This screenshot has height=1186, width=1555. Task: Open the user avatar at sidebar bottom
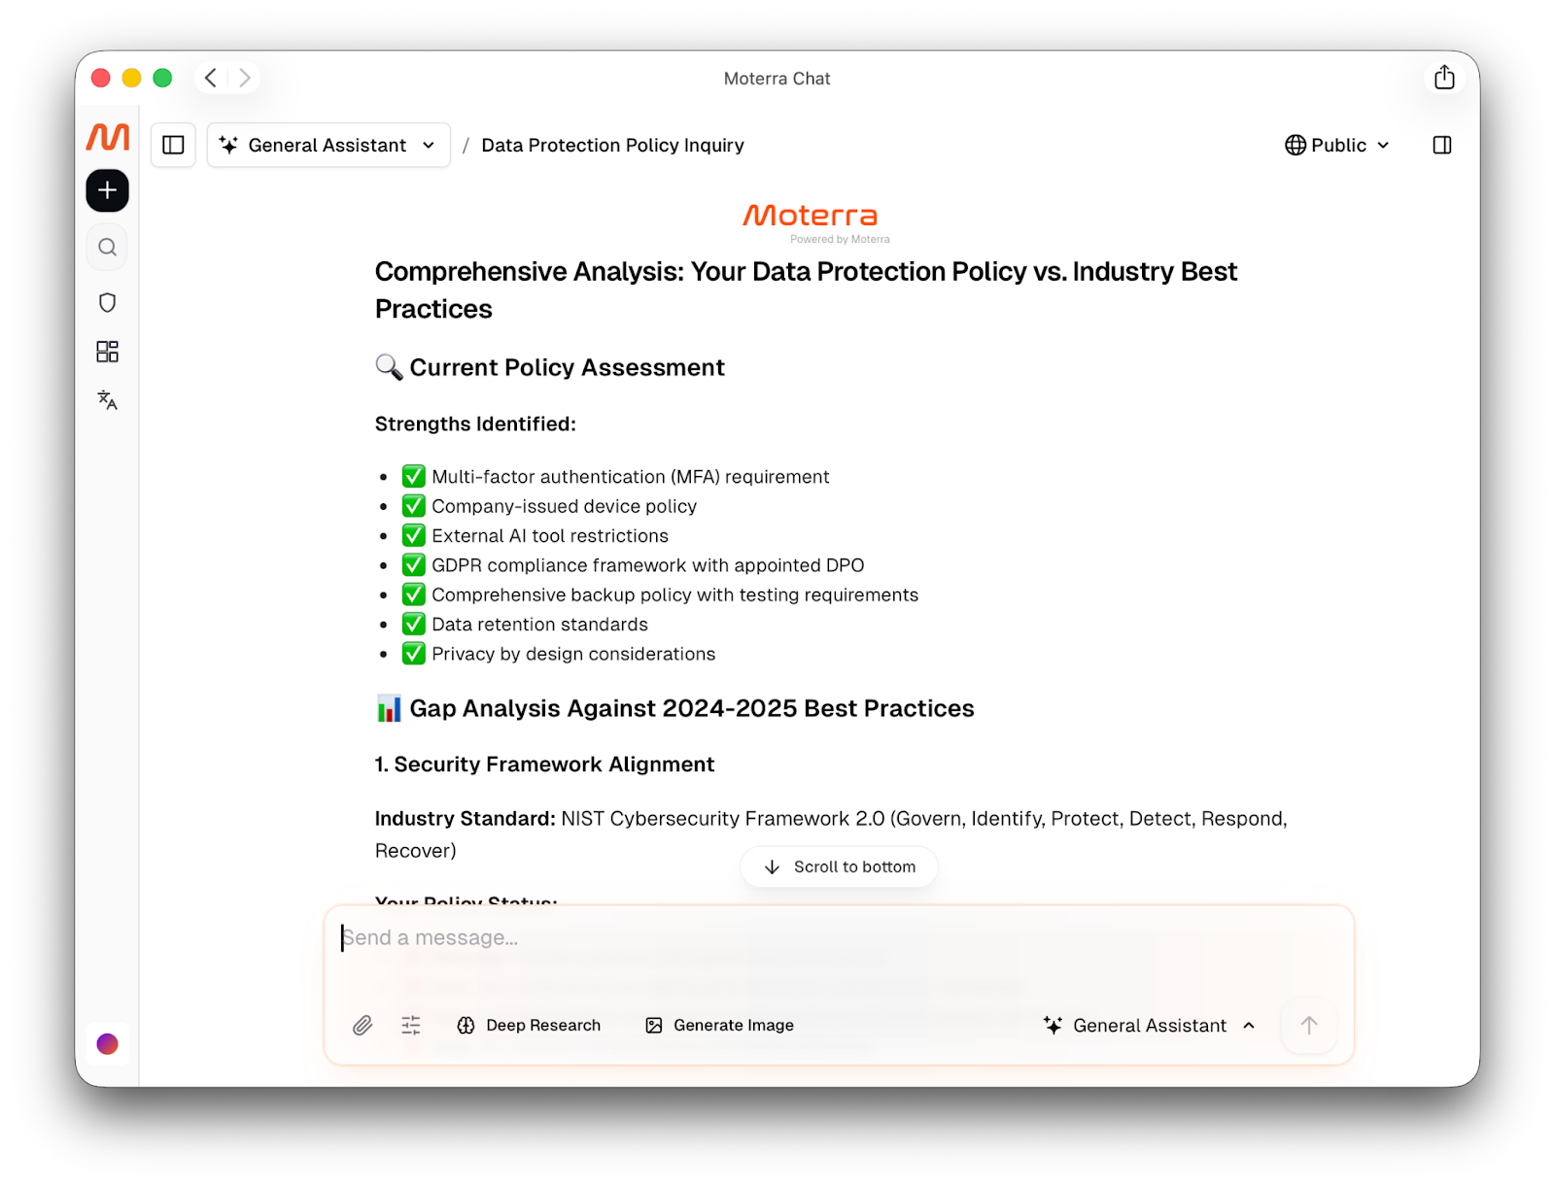[108, 1044]
